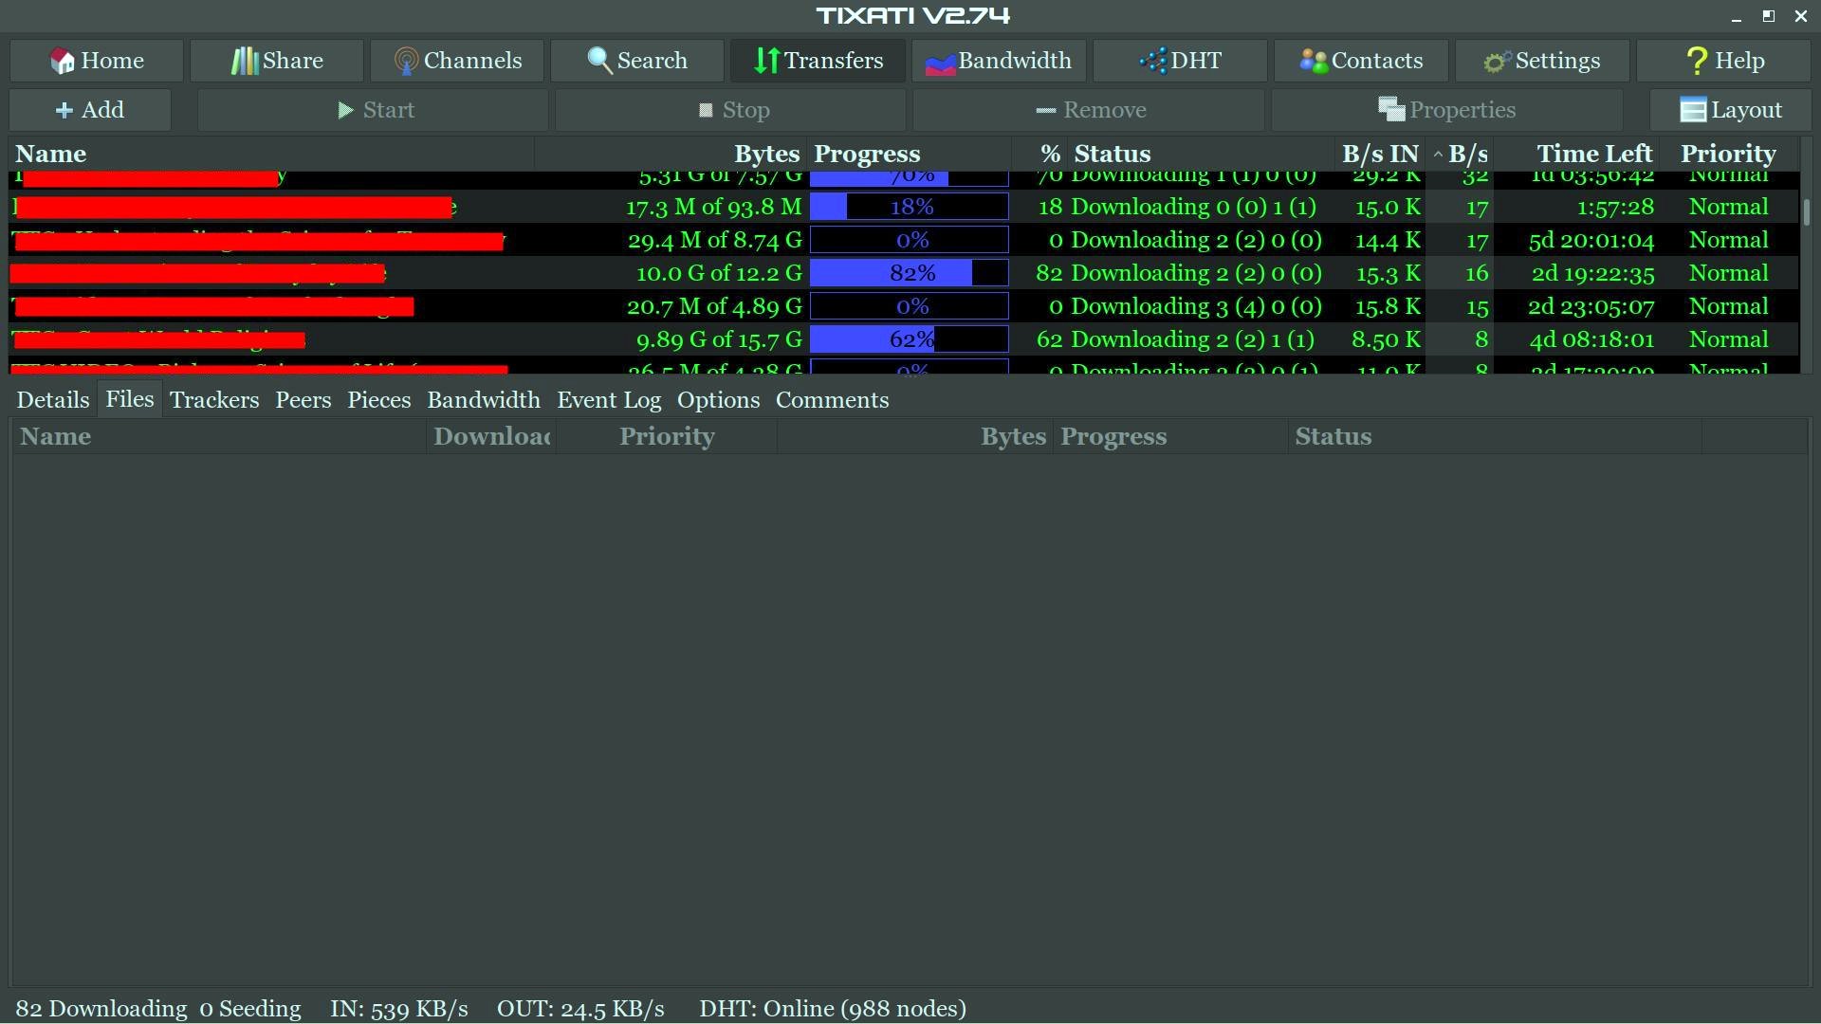The width and height of the screenshot is (1821, 1024).
Task: Change the window Layout
Action: coord(1731,110)
